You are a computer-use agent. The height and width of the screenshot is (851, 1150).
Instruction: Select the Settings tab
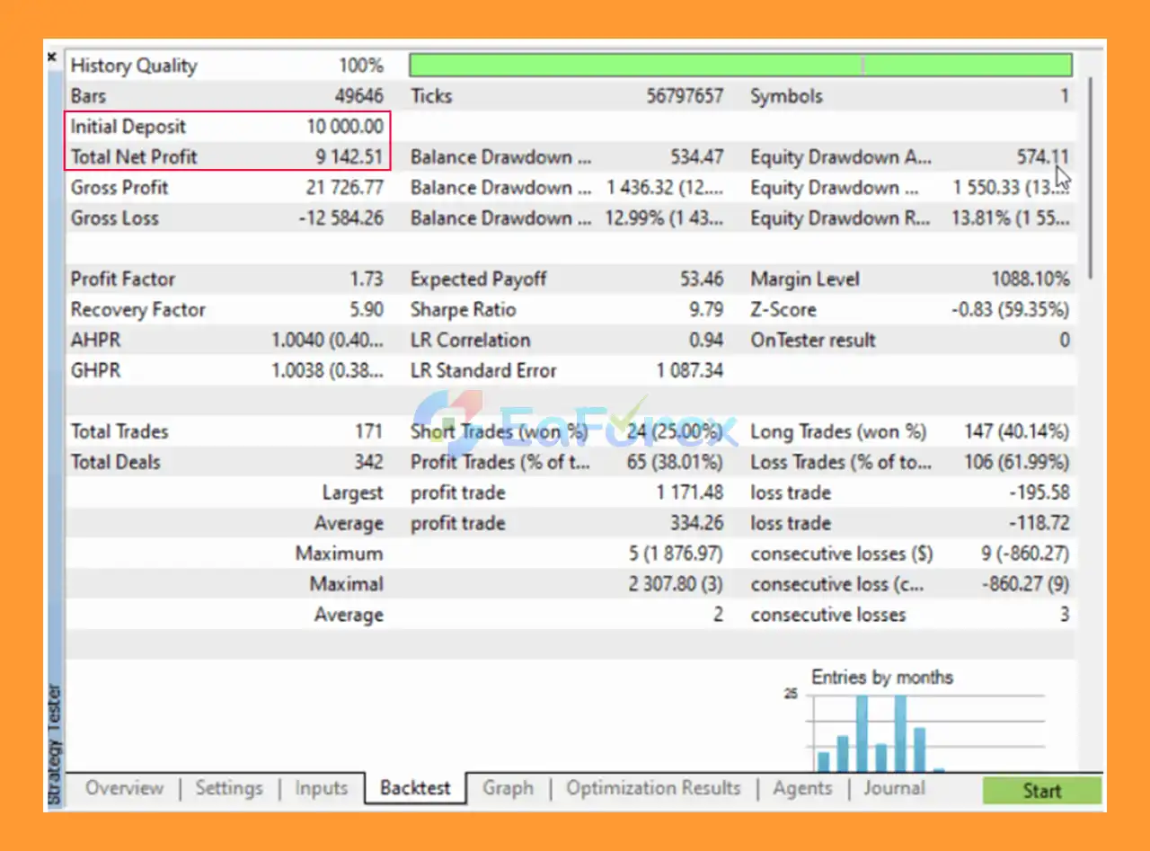(x=229, y=787)
